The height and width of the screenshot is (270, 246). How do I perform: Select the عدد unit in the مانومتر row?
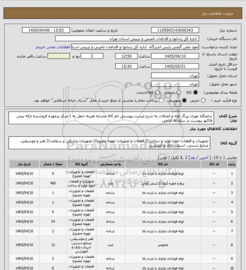[x=110, y=245]
